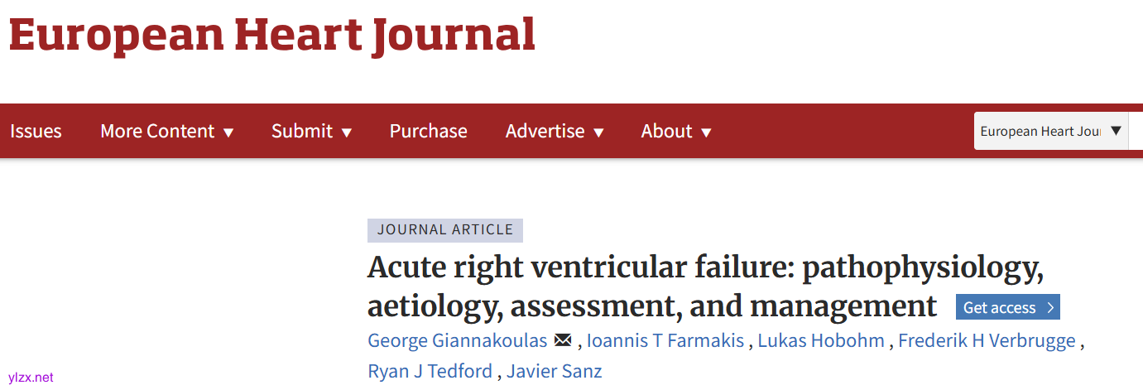Expand the Submit dropdown menu
The image size is (1143, 390).
(x=311, y=131)
